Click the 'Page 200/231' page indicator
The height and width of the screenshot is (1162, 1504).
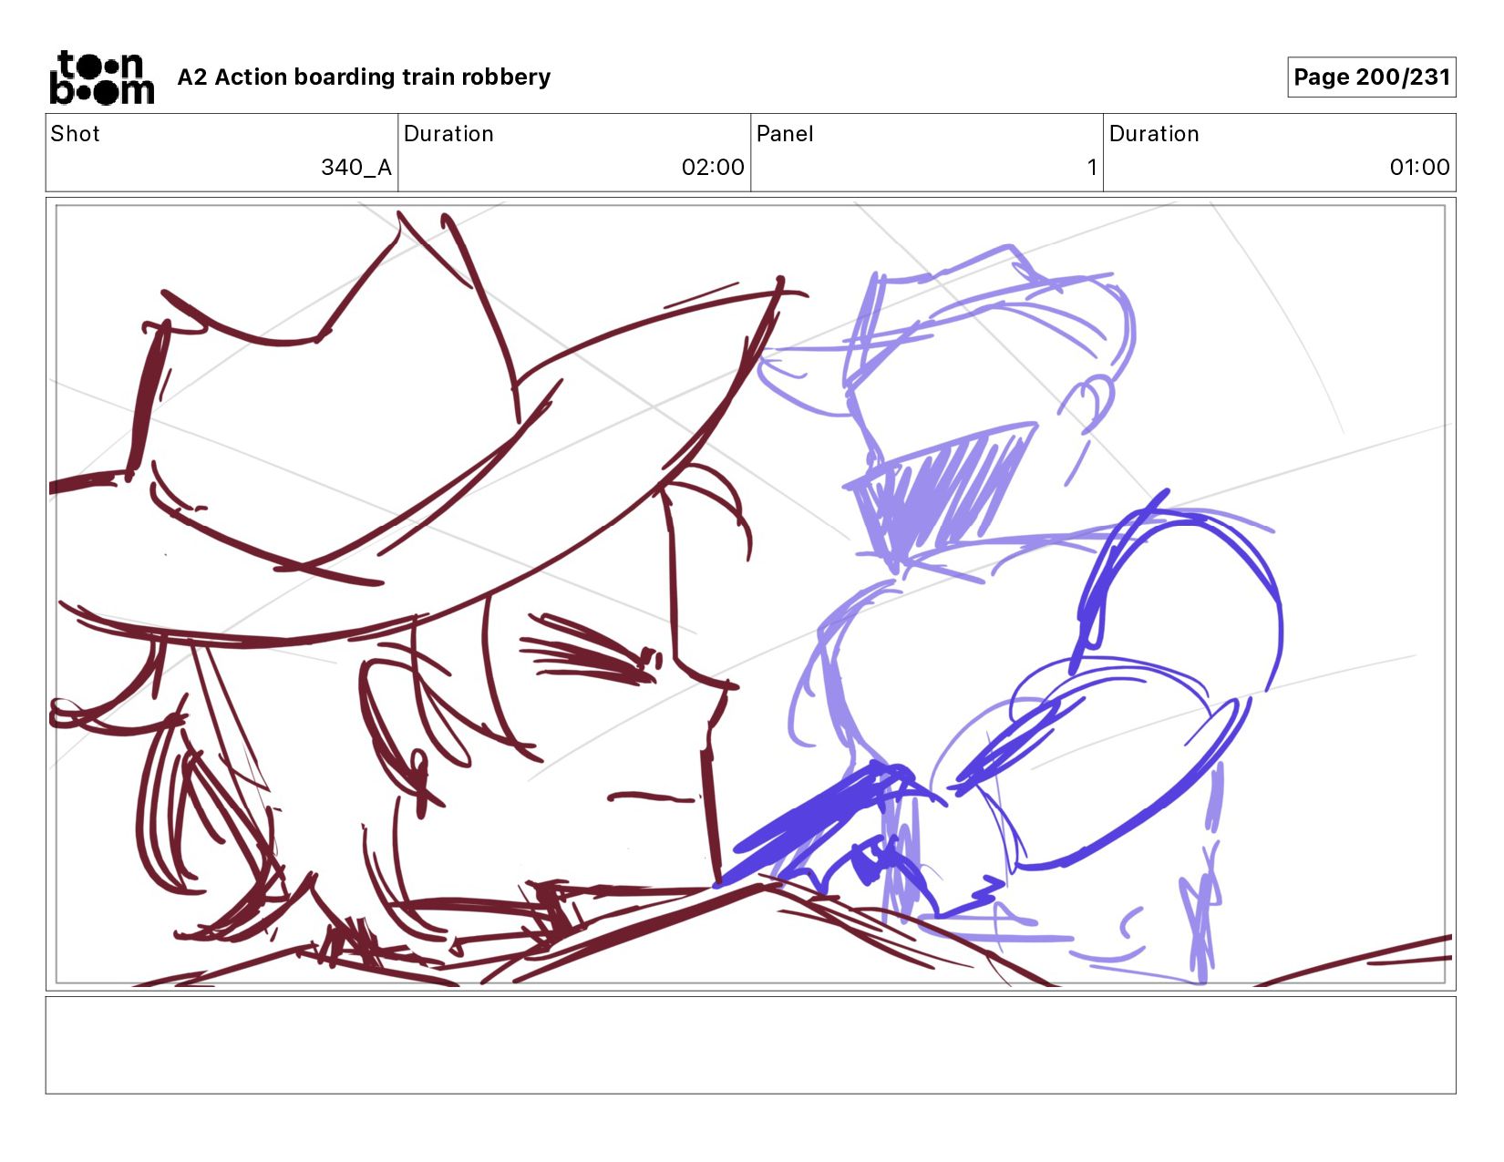(x=1371, y=77)
